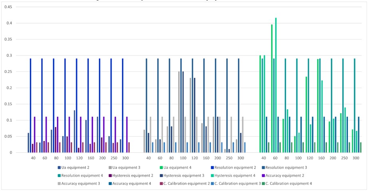Click the Accuracy equipment 4 legend label
Screen dimensions: 369x191
[x=134, y=183]
